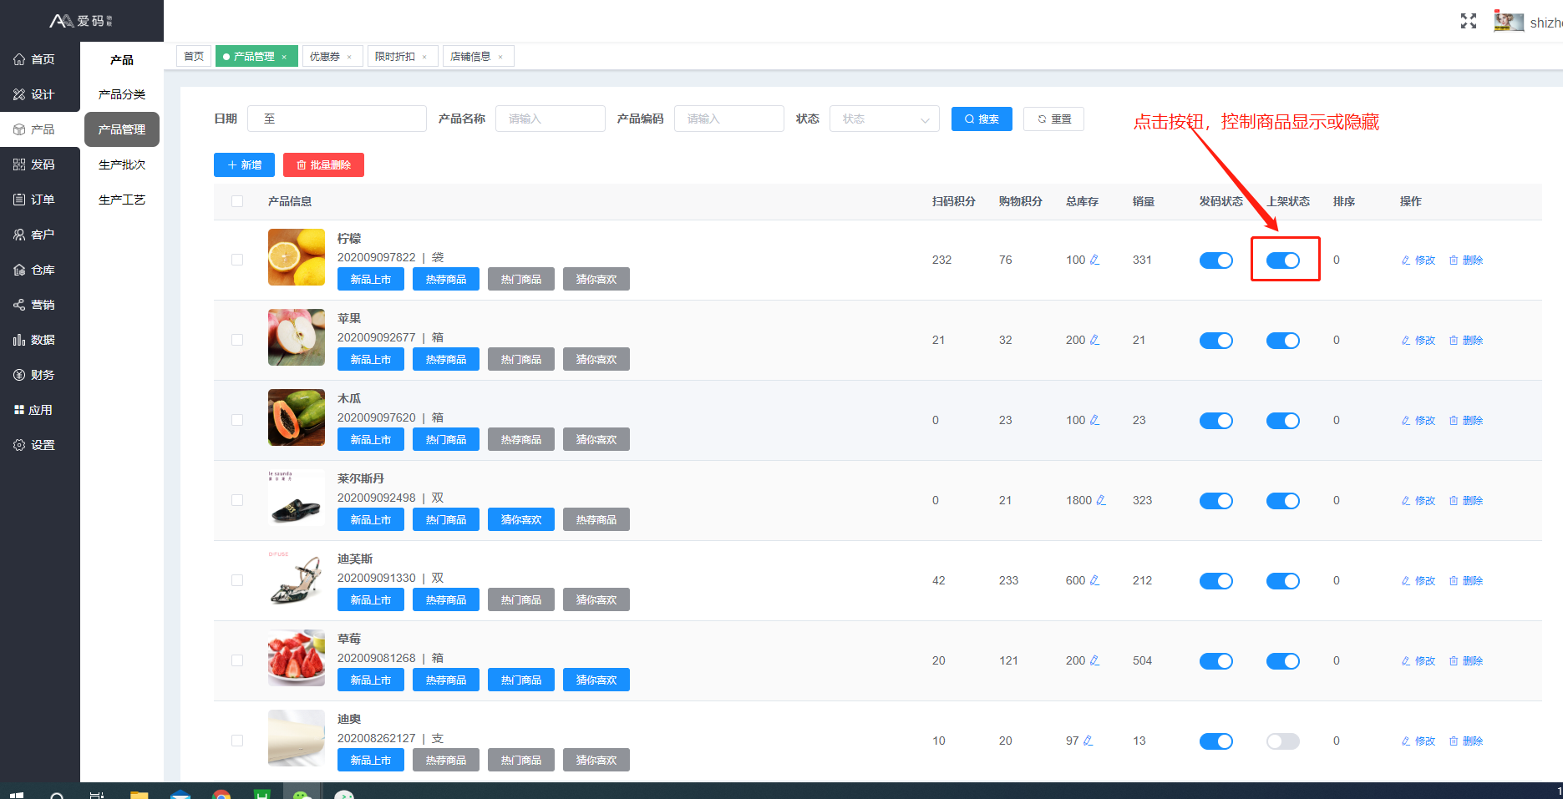Edit stock pencil icon for 莱尔斯丹

pos(1101,500)
